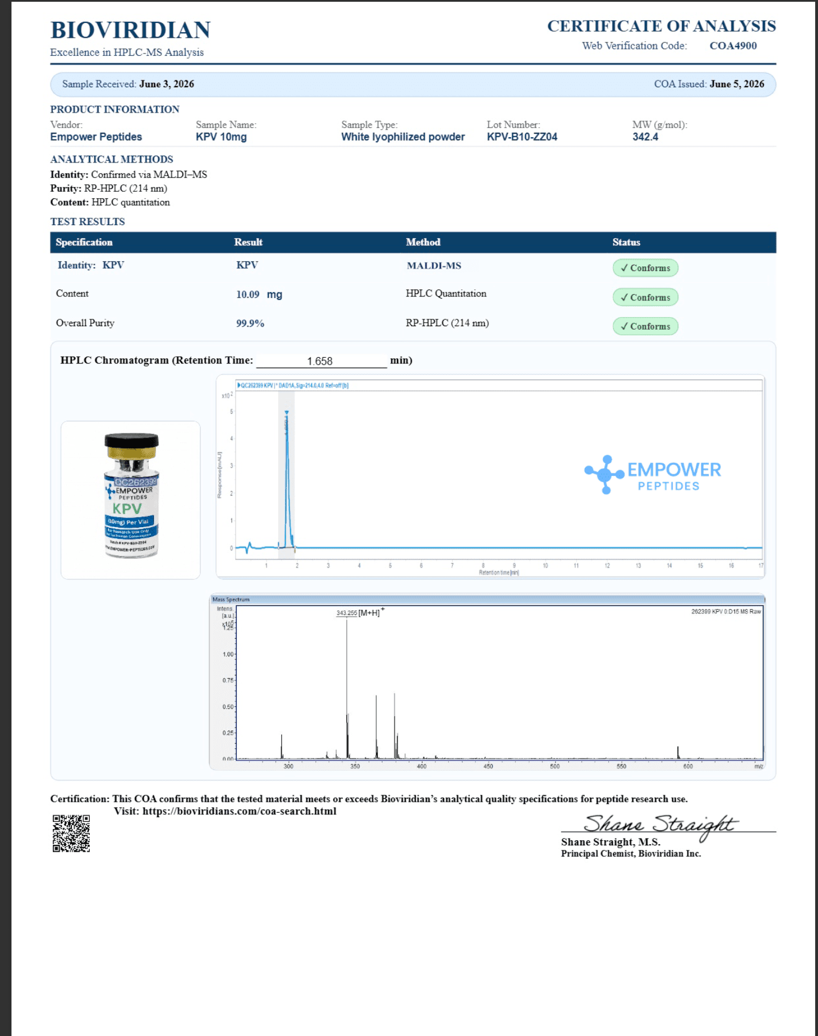Click the KPV vial product photo

pos(131,496)
